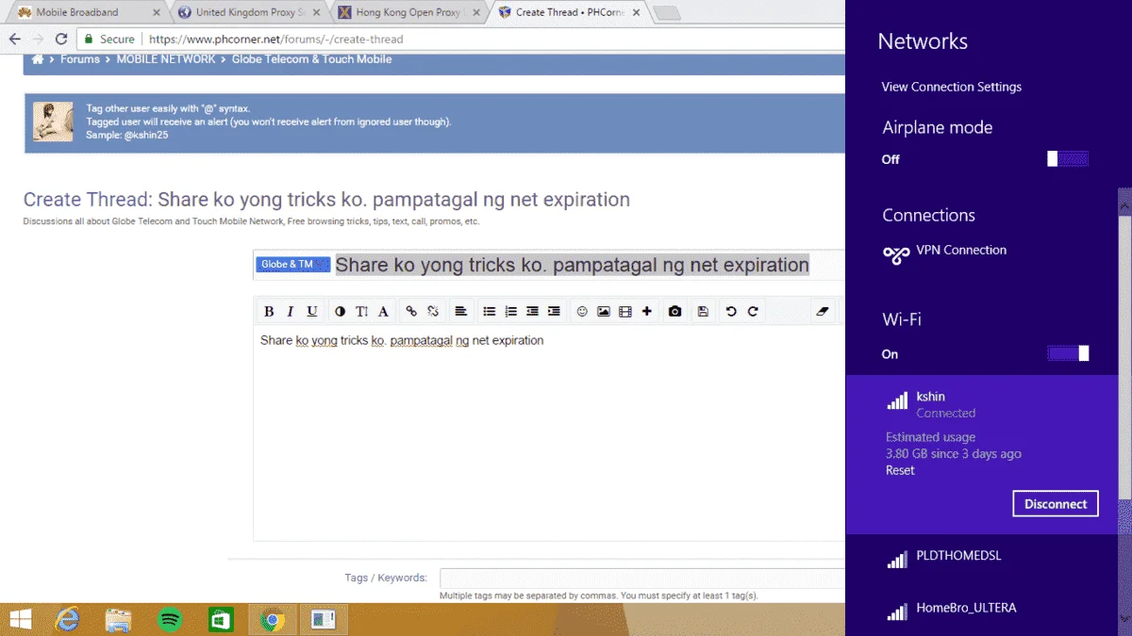Insert an image with the picture icon
The width and height of the screenshot is (1132, 636).
(604, 312)
